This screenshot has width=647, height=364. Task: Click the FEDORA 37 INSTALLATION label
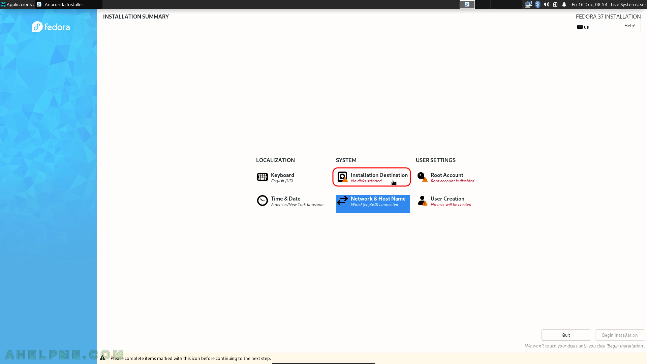[x=608, y=17]
